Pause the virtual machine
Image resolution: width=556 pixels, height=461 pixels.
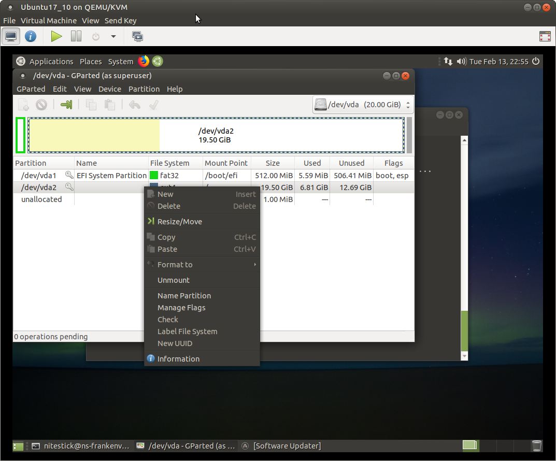click(76, 36)
